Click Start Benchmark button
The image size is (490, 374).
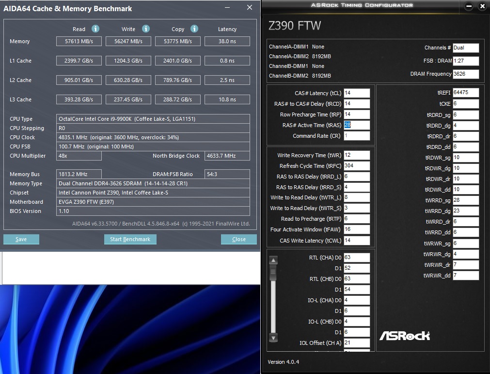pos(130,239)
